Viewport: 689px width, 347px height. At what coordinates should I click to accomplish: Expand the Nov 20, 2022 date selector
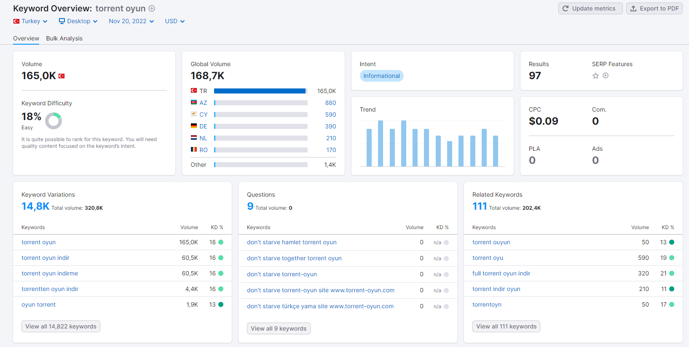pos(131,21)
